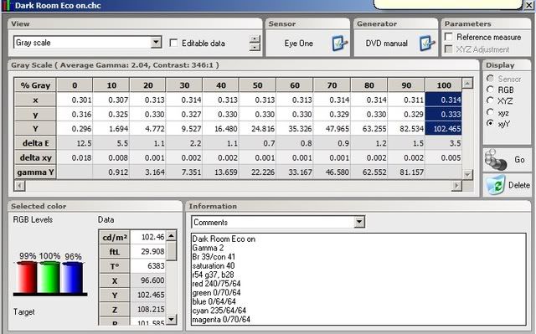Click the gamma Y row header

tap(35, 172)
